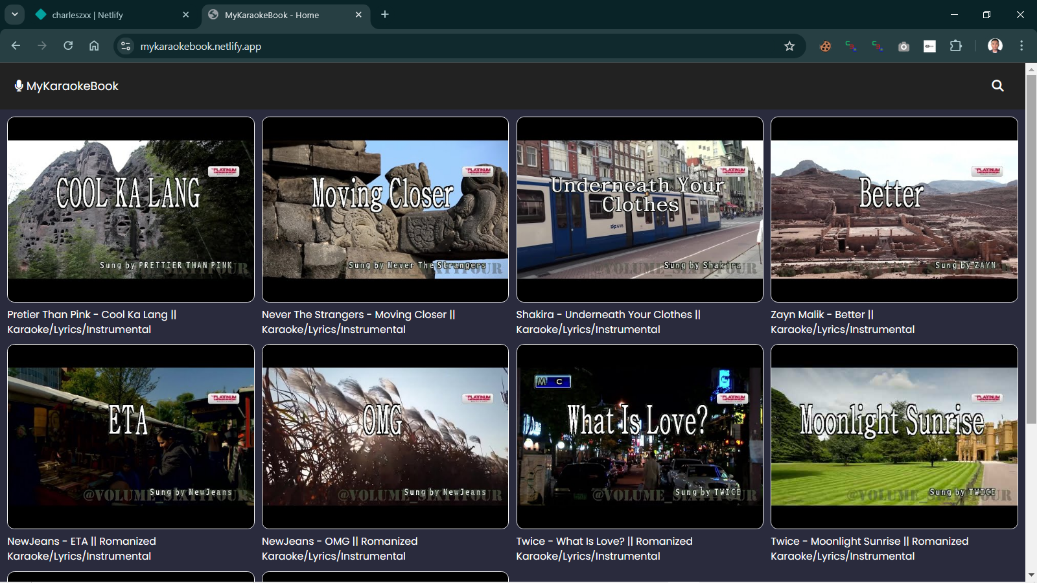This screenshot has width=1037, height=583.
Task: Bookmark this page with the star icon
Action: tap(789, 46)
